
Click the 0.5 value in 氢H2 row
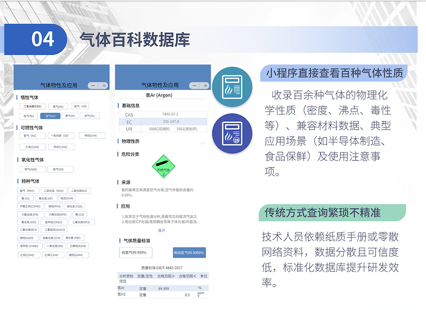187,295
